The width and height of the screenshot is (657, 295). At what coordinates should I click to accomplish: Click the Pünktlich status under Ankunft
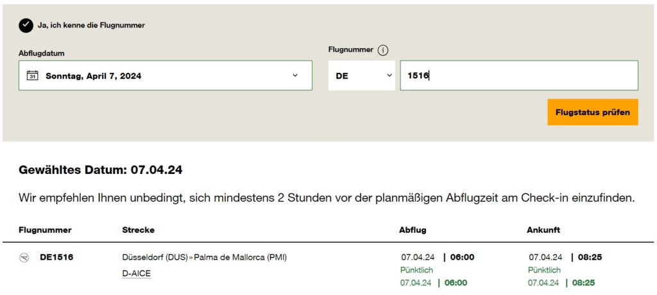click(x=544, y=270)
